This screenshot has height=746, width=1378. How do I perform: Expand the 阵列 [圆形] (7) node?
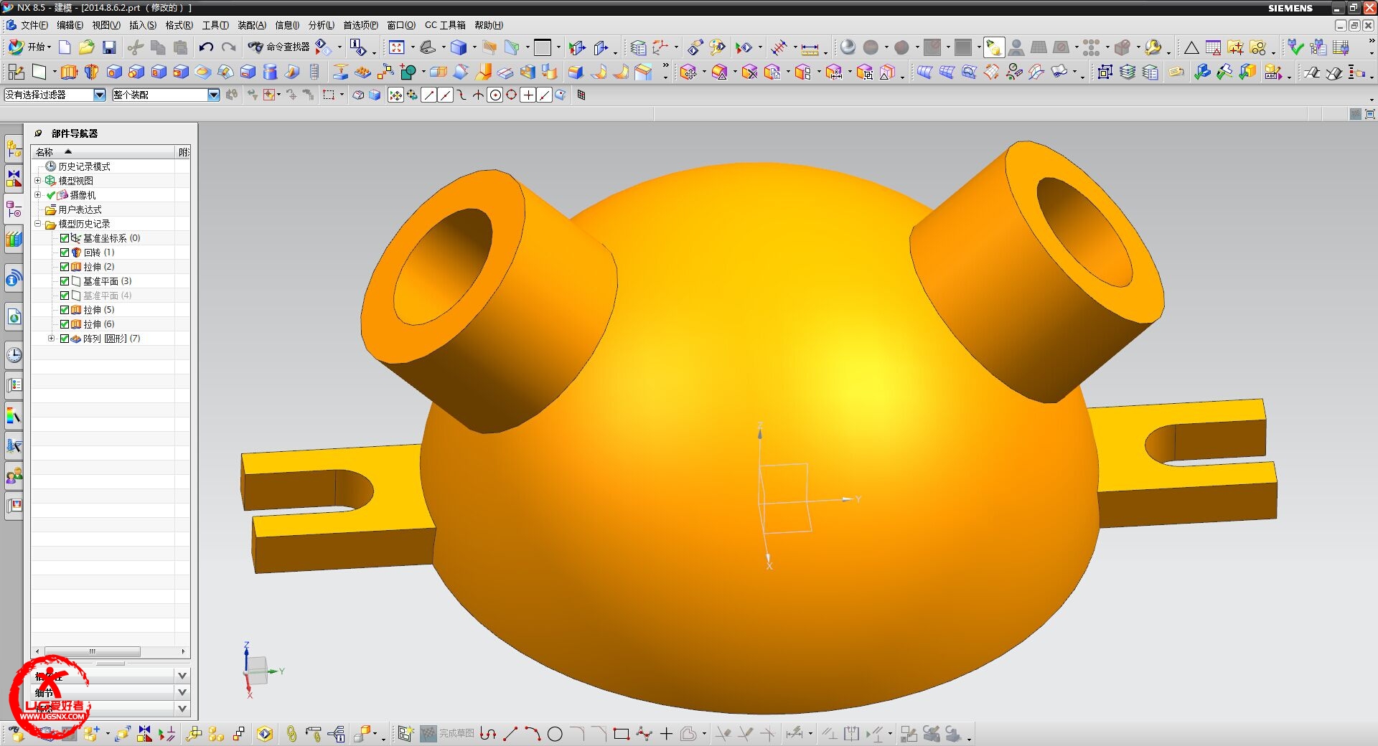point(51,339)
